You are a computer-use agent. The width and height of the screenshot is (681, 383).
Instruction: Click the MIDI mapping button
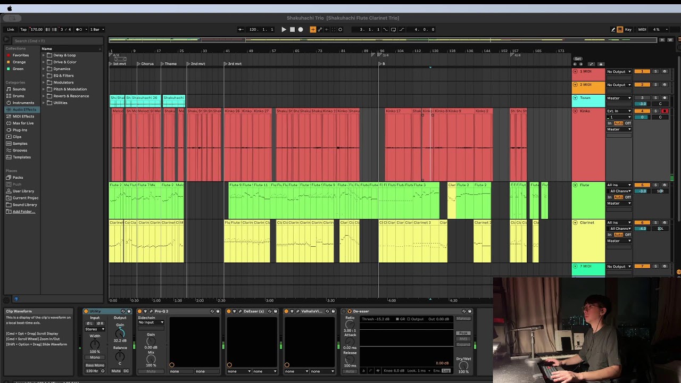(642, 30)
